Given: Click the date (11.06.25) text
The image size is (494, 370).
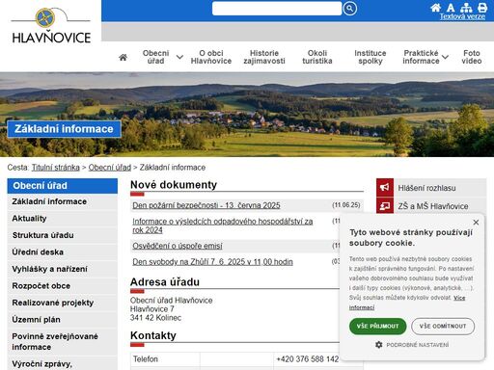Looking at the screenshot, I should [346, 205].
